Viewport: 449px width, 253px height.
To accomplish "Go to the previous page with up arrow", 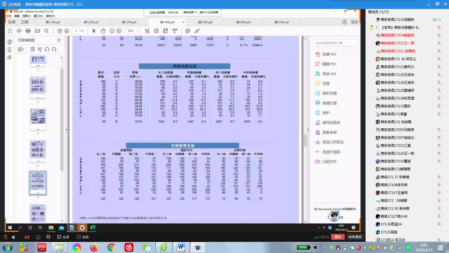I will pyautogui.click(x=60, y=31).
